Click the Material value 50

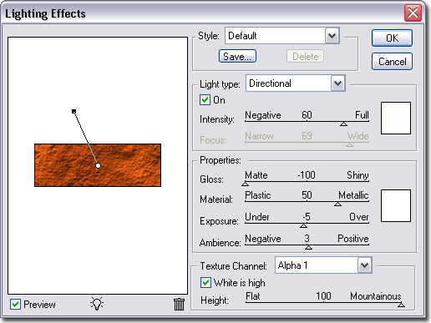click(x=307, y=195)
